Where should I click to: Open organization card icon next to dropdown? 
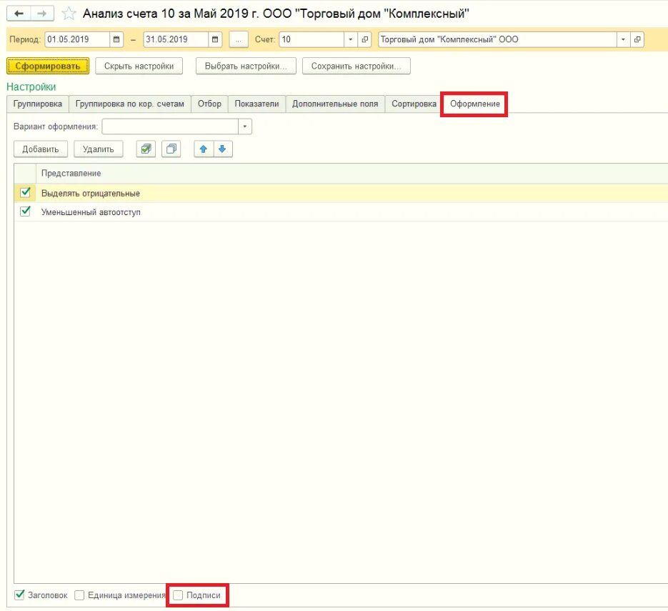[x=637, y=39]
